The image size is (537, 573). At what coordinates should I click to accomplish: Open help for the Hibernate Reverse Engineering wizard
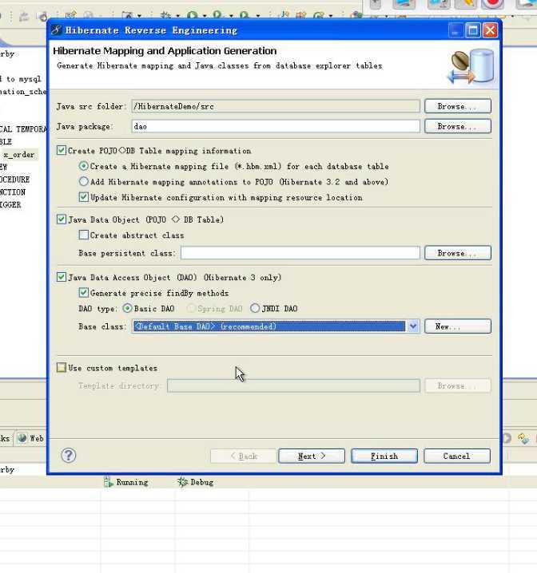coord(69,456)
